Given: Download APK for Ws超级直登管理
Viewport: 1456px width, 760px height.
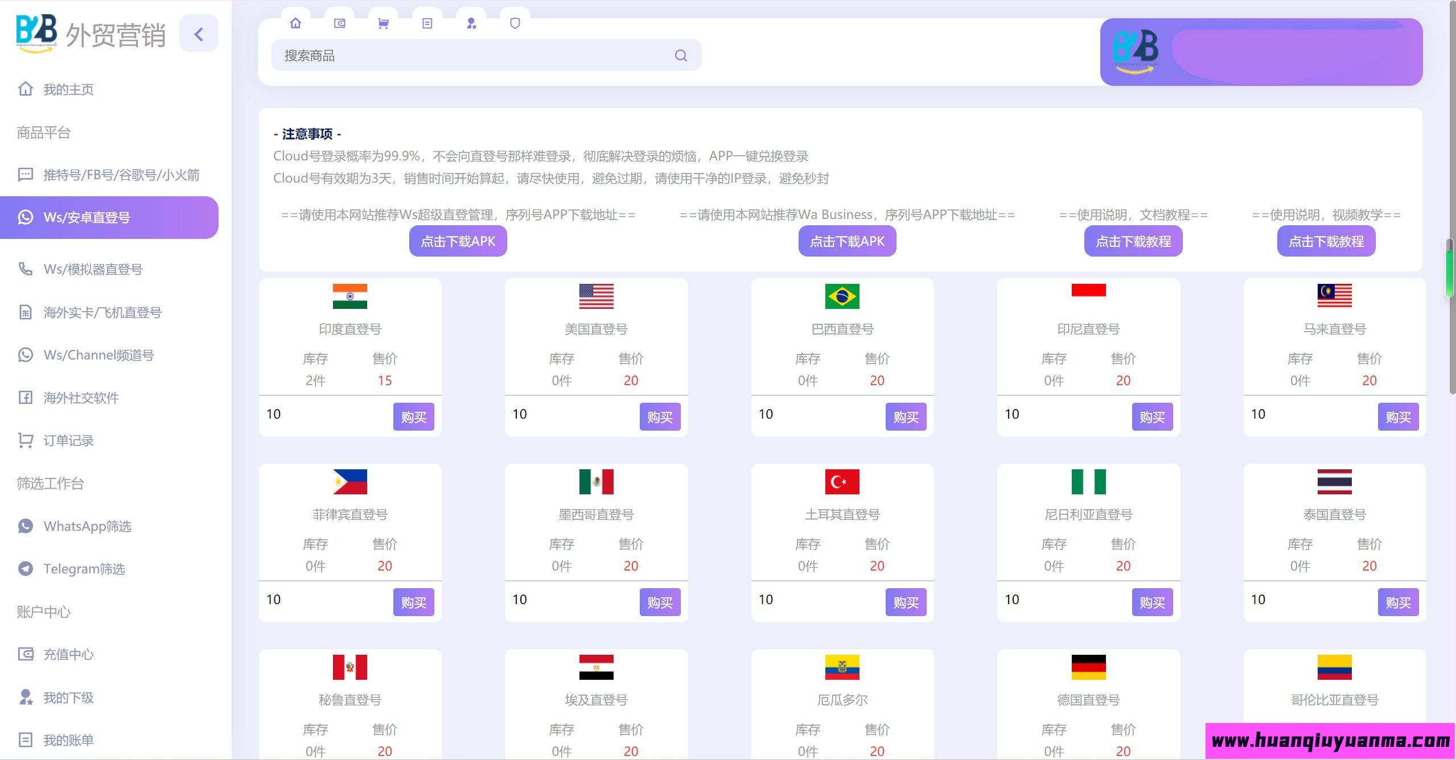Looking at the screenshot, I should click(458, 241).
